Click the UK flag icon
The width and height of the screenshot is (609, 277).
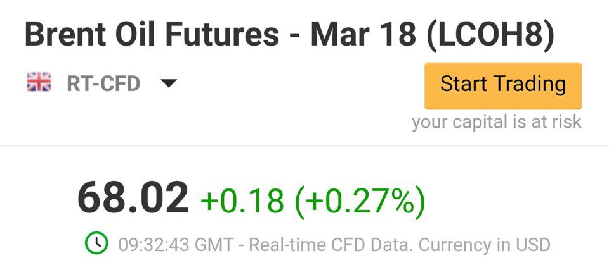39,82
